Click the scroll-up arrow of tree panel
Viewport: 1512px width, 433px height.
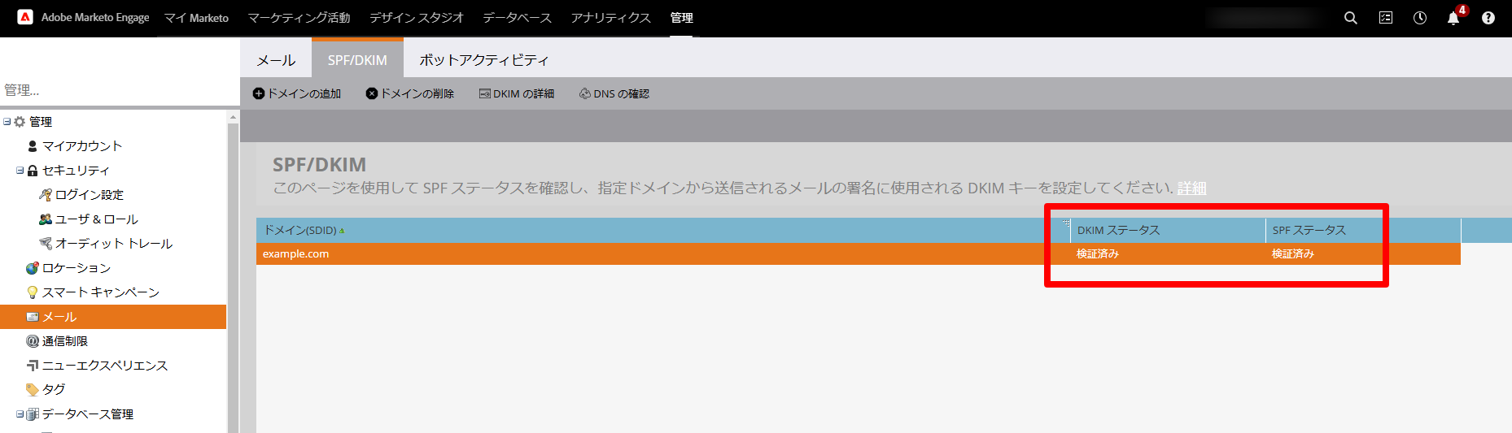233,117
